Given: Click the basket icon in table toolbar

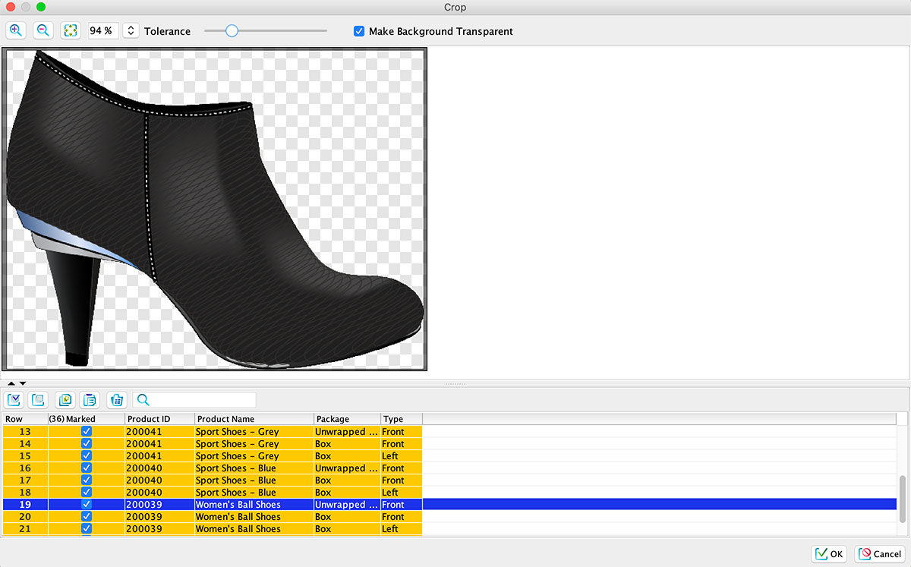Looking at the screenshot, I should (x=116, y=400).
